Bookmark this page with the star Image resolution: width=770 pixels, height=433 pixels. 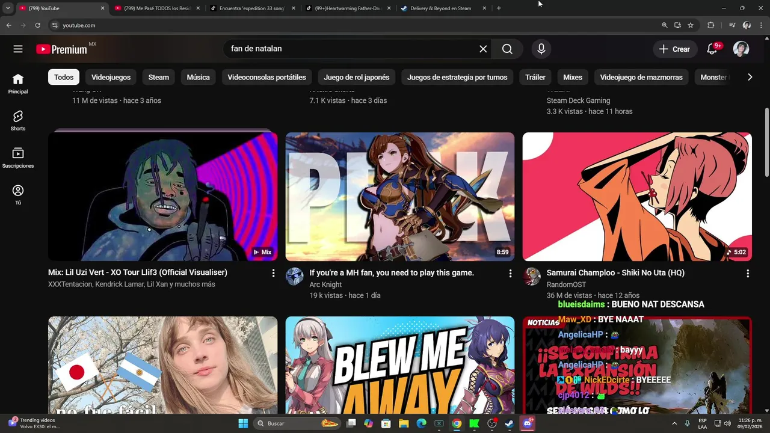click(691, 25)
